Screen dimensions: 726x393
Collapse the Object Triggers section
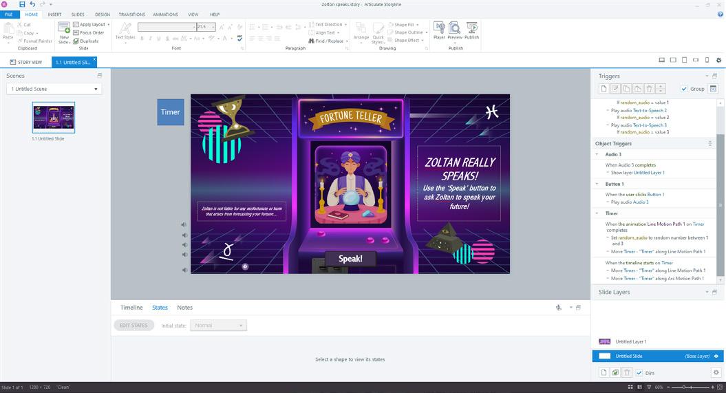[x=710, y=143]
